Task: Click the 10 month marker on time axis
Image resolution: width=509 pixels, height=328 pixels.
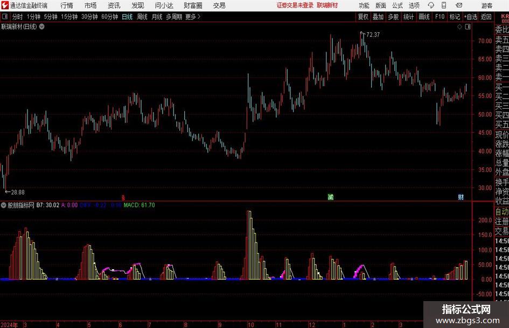Action: [x=250, y=325]
